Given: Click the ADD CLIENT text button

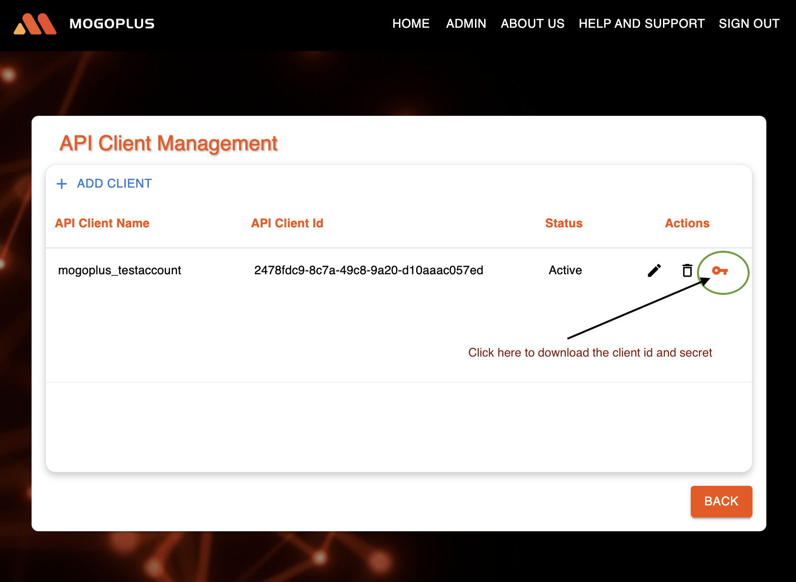Looking at the screenshot, I should [114, 183].
